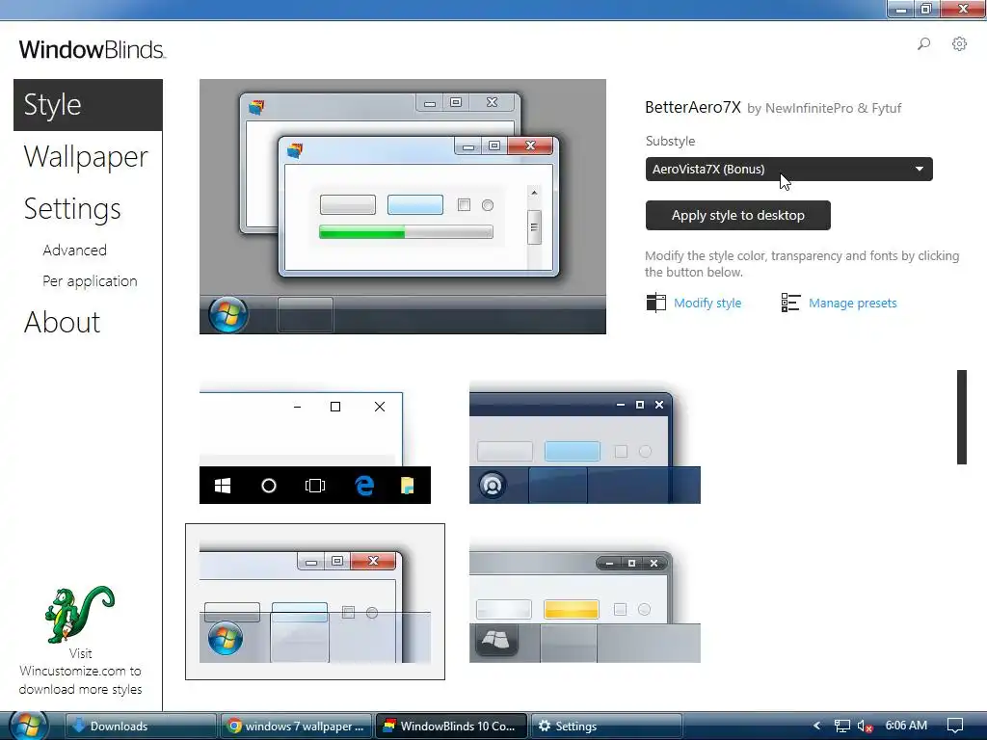This screenshot has width=987, height=740.
Task: Click the Modify style link
Action: pyautogui.click(x=707, y=303)
